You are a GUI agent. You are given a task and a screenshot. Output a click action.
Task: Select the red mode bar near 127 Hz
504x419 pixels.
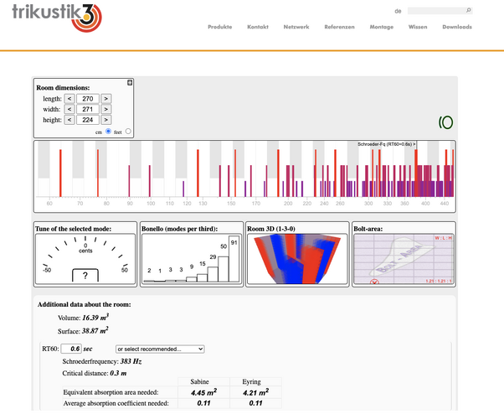pyautogui.click(x=198, y=173)
